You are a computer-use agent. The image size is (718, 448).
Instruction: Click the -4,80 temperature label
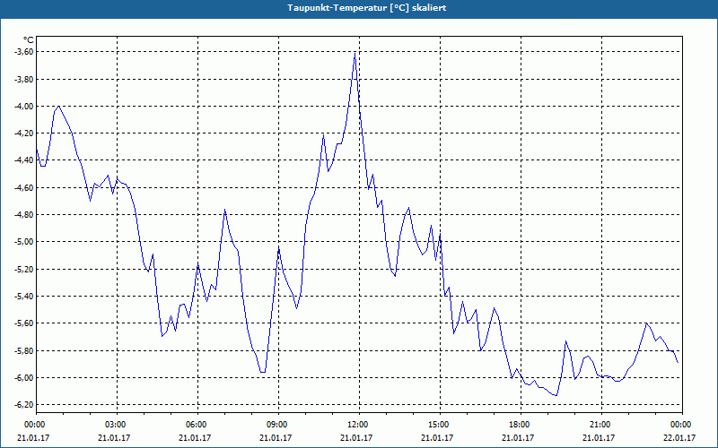24,215
